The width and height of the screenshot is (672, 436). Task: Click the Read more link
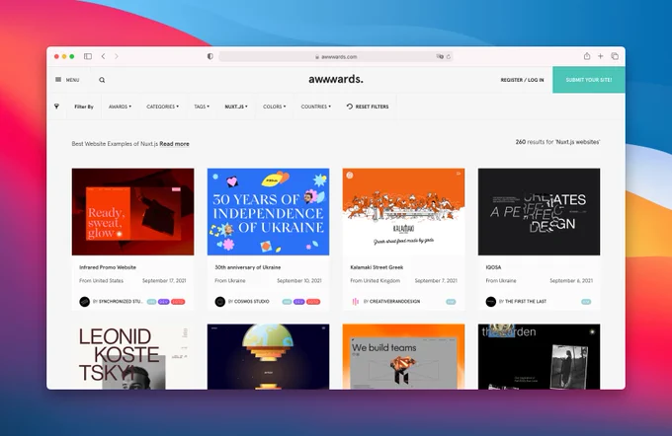[175, 144]
